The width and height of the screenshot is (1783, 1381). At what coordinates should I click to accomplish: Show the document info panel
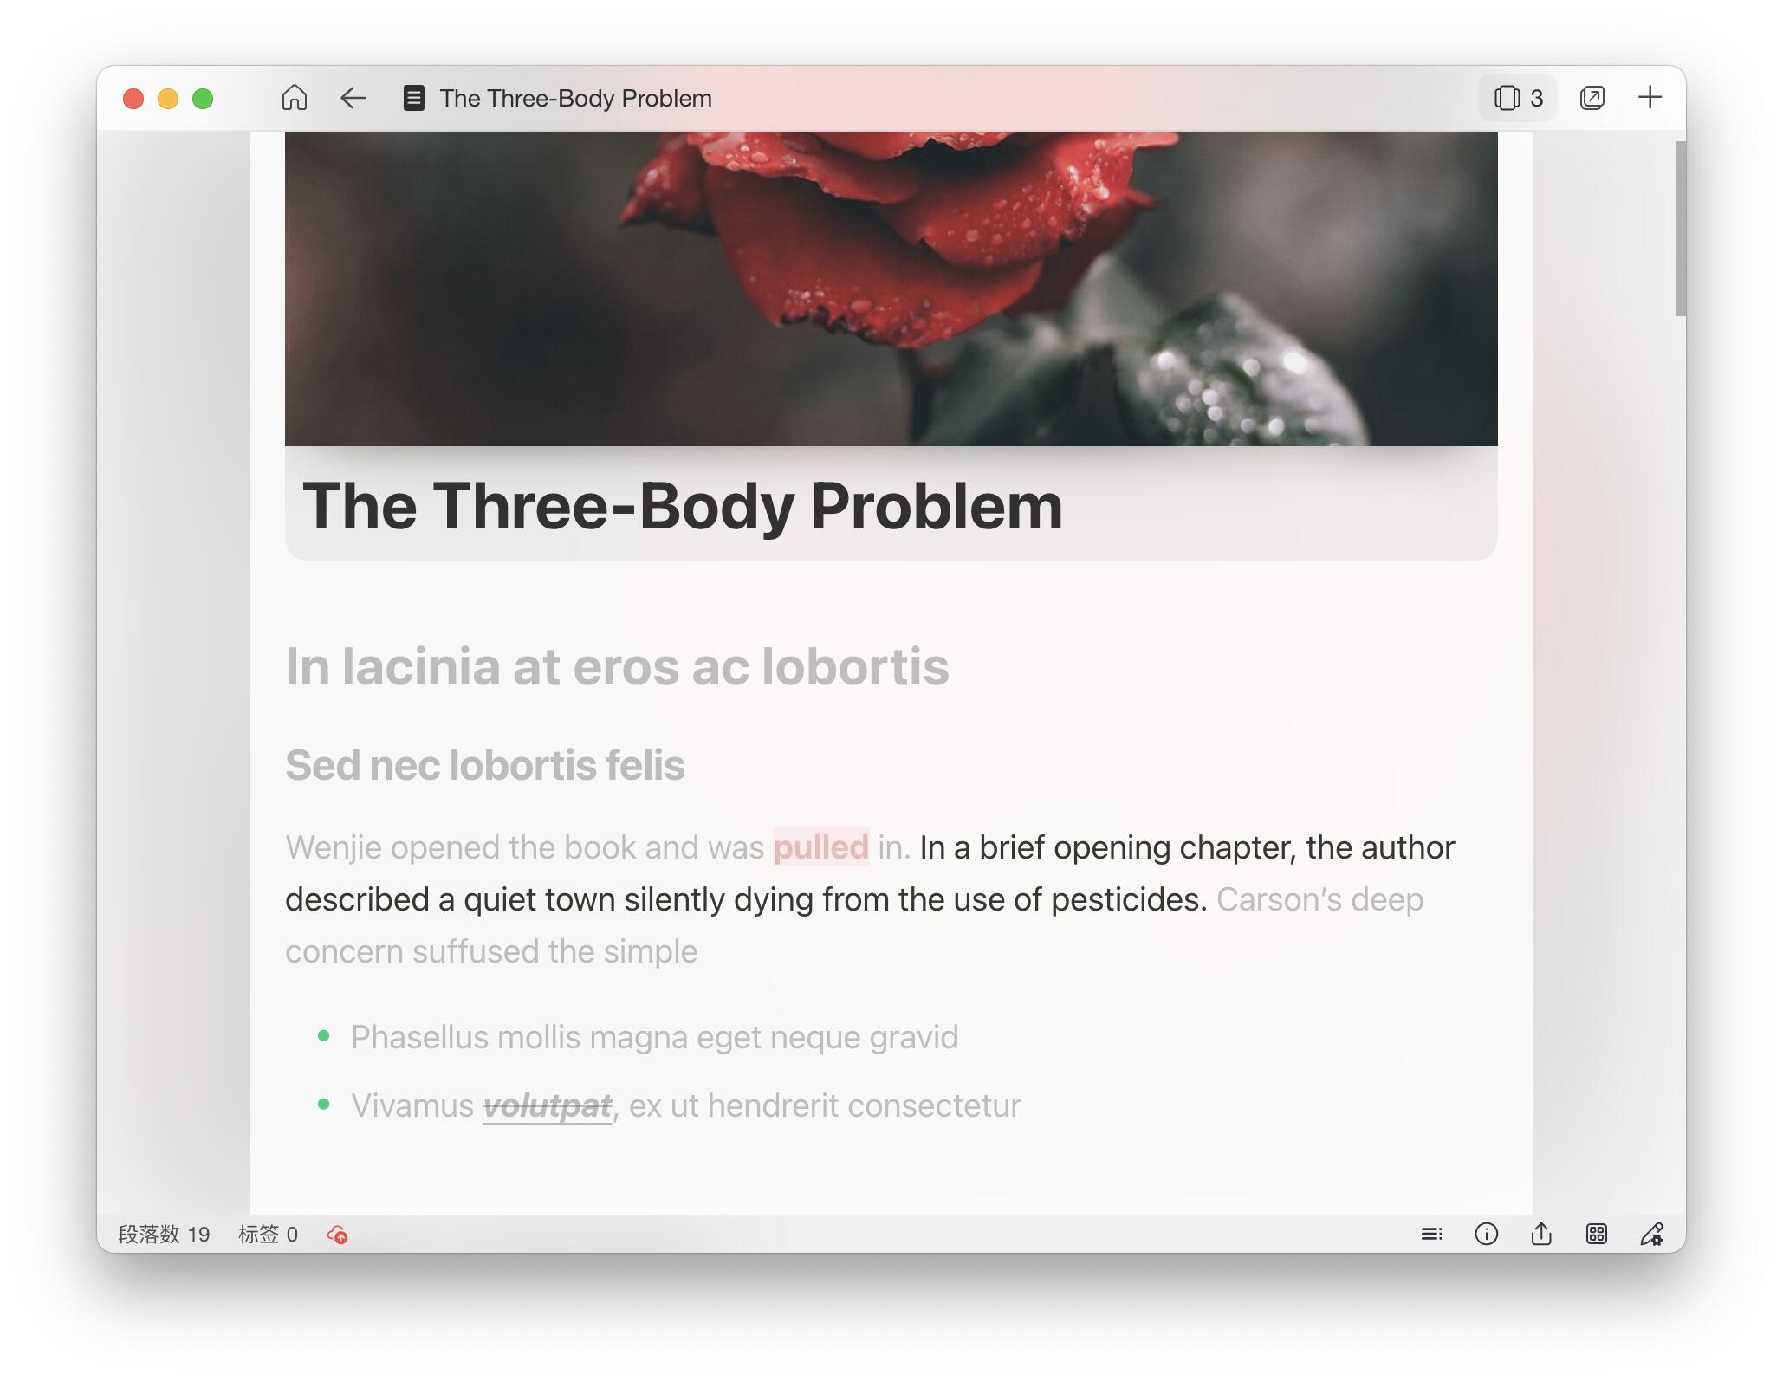point(1486,1234)
